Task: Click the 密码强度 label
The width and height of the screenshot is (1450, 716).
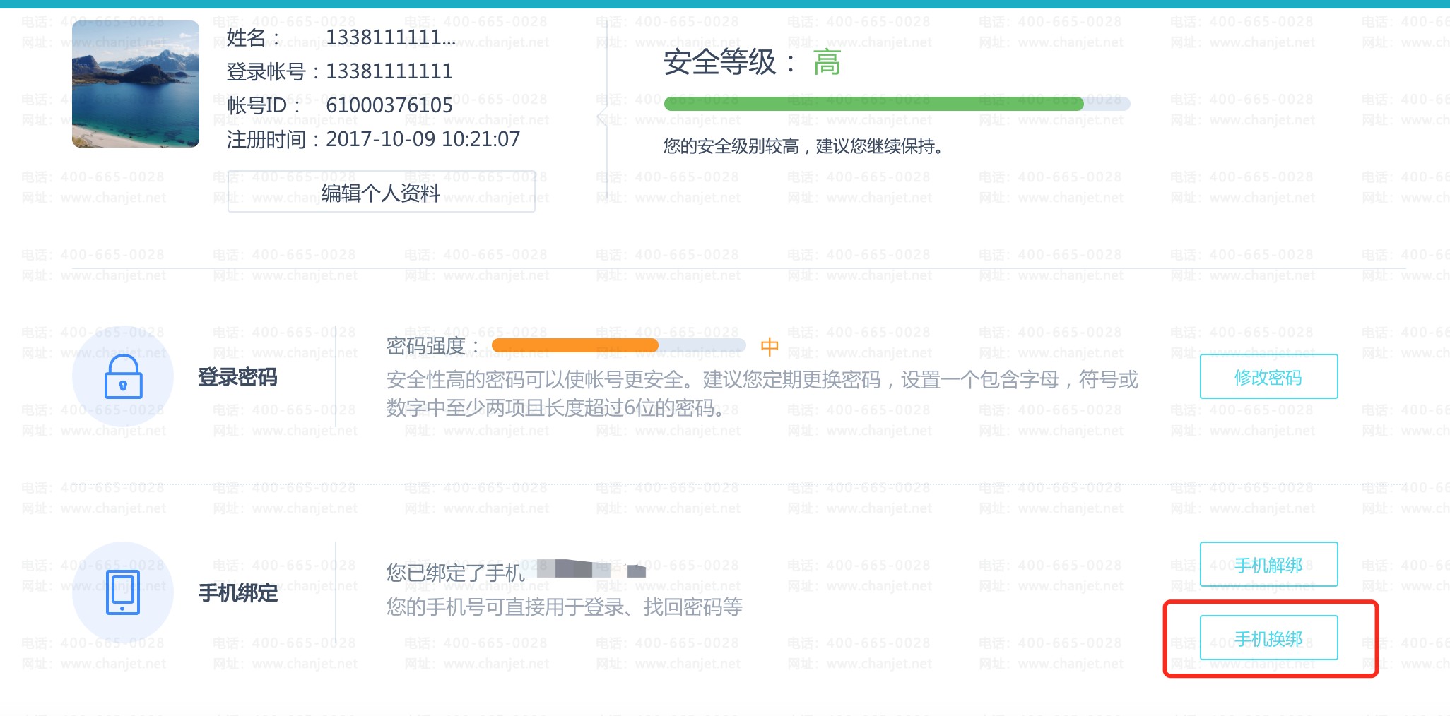Action: click(x=432, y=346)
